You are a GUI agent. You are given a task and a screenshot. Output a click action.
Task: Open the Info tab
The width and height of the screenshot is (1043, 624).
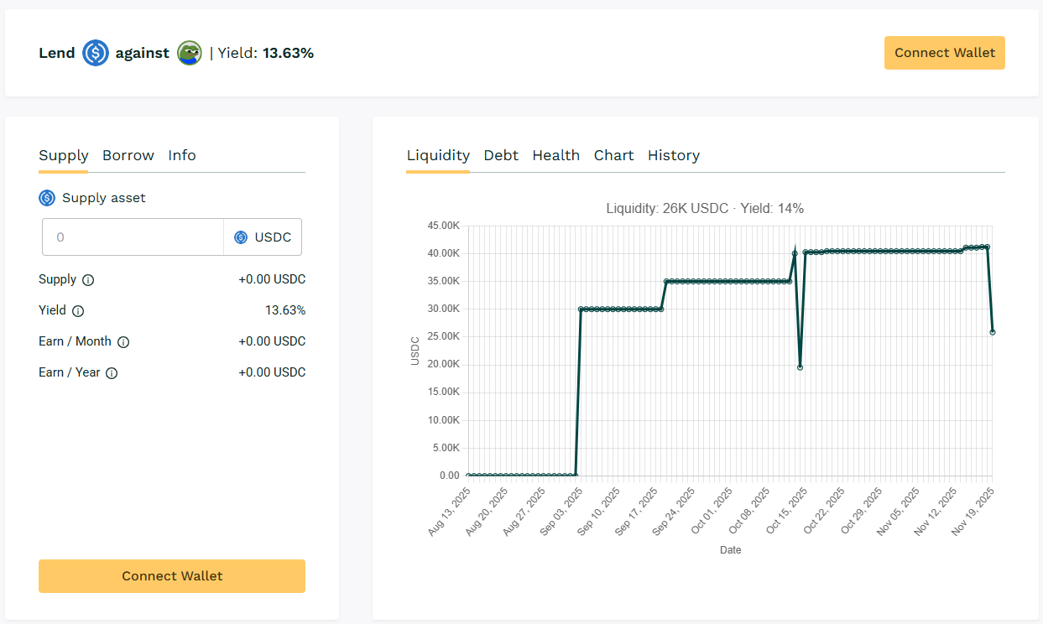coord(182,155)
